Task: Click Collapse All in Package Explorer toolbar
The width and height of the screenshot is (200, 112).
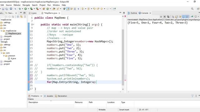Action: (18, 16)
